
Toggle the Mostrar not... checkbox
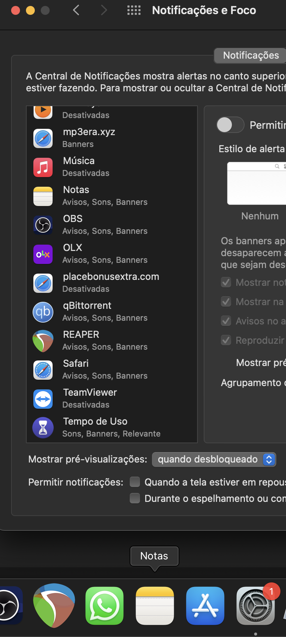(x=226, y=282)
